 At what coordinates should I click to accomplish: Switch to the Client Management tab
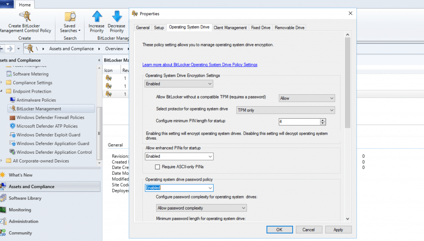tap(230, 28)
